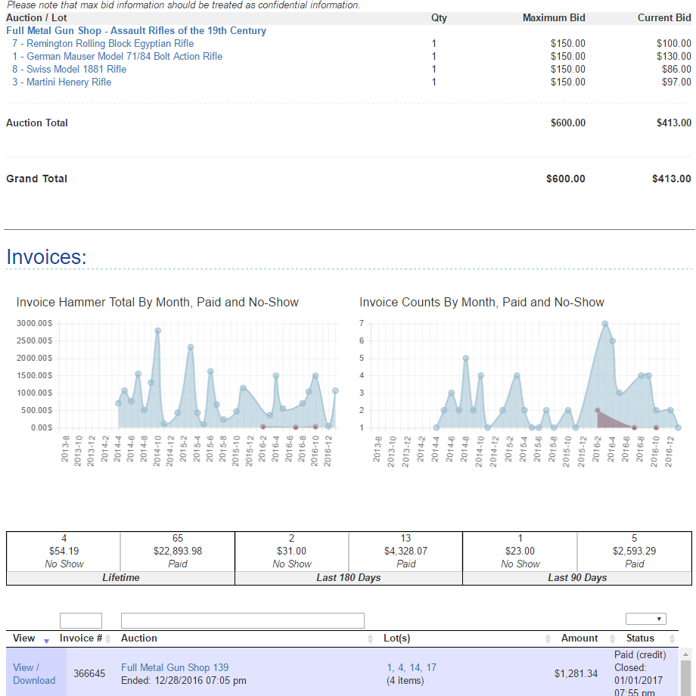Click the 2016-3 peak point on invoice counts chart
Viewport: 696px width, 696px height.
coord(605,324)
